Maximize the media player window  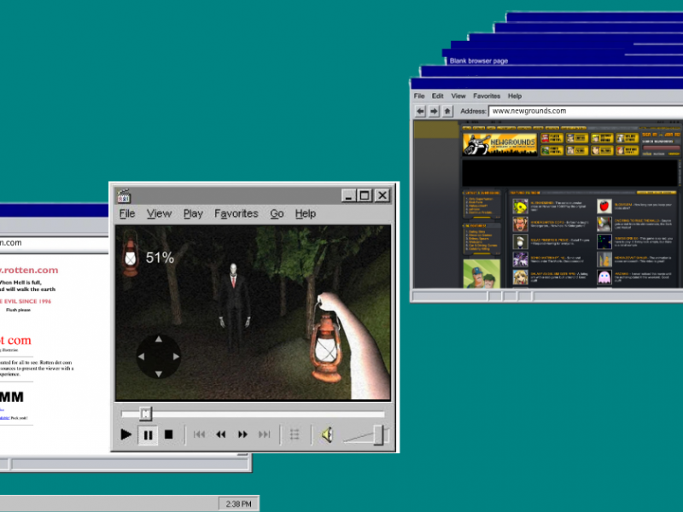tap(365, 195)
